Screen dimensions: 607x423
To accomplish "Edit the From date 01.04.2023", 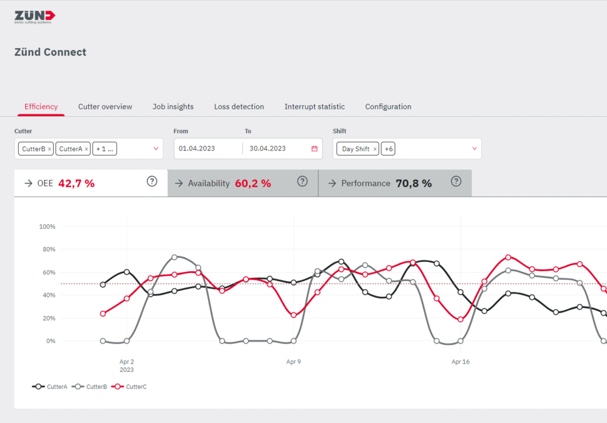I will [196, 149].
